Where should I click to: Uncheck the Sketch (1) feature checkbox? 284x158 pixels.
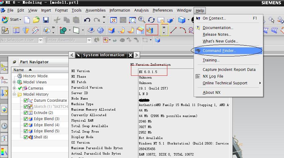pyautogui.click(x=26, y=107)
